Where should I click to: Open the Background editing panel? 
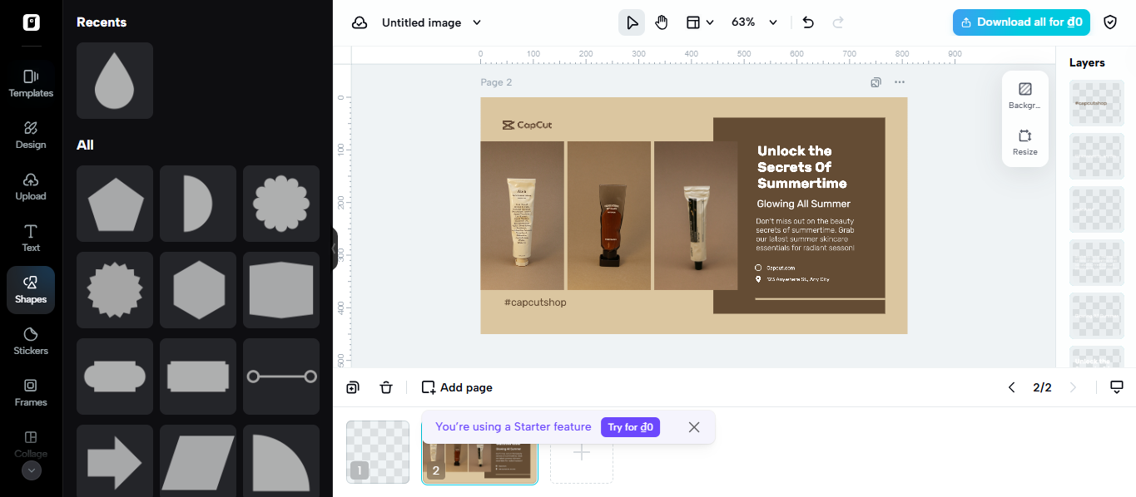(x=1024, y=95)
